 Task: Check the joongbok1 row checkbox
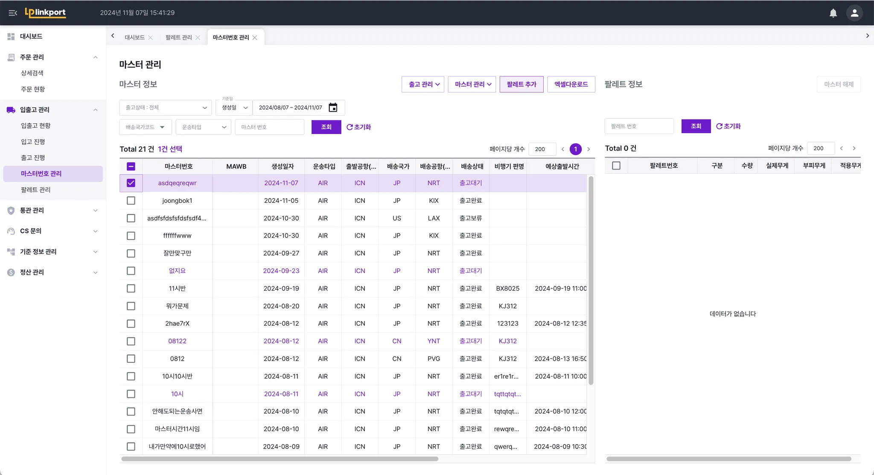pos(131,201)
